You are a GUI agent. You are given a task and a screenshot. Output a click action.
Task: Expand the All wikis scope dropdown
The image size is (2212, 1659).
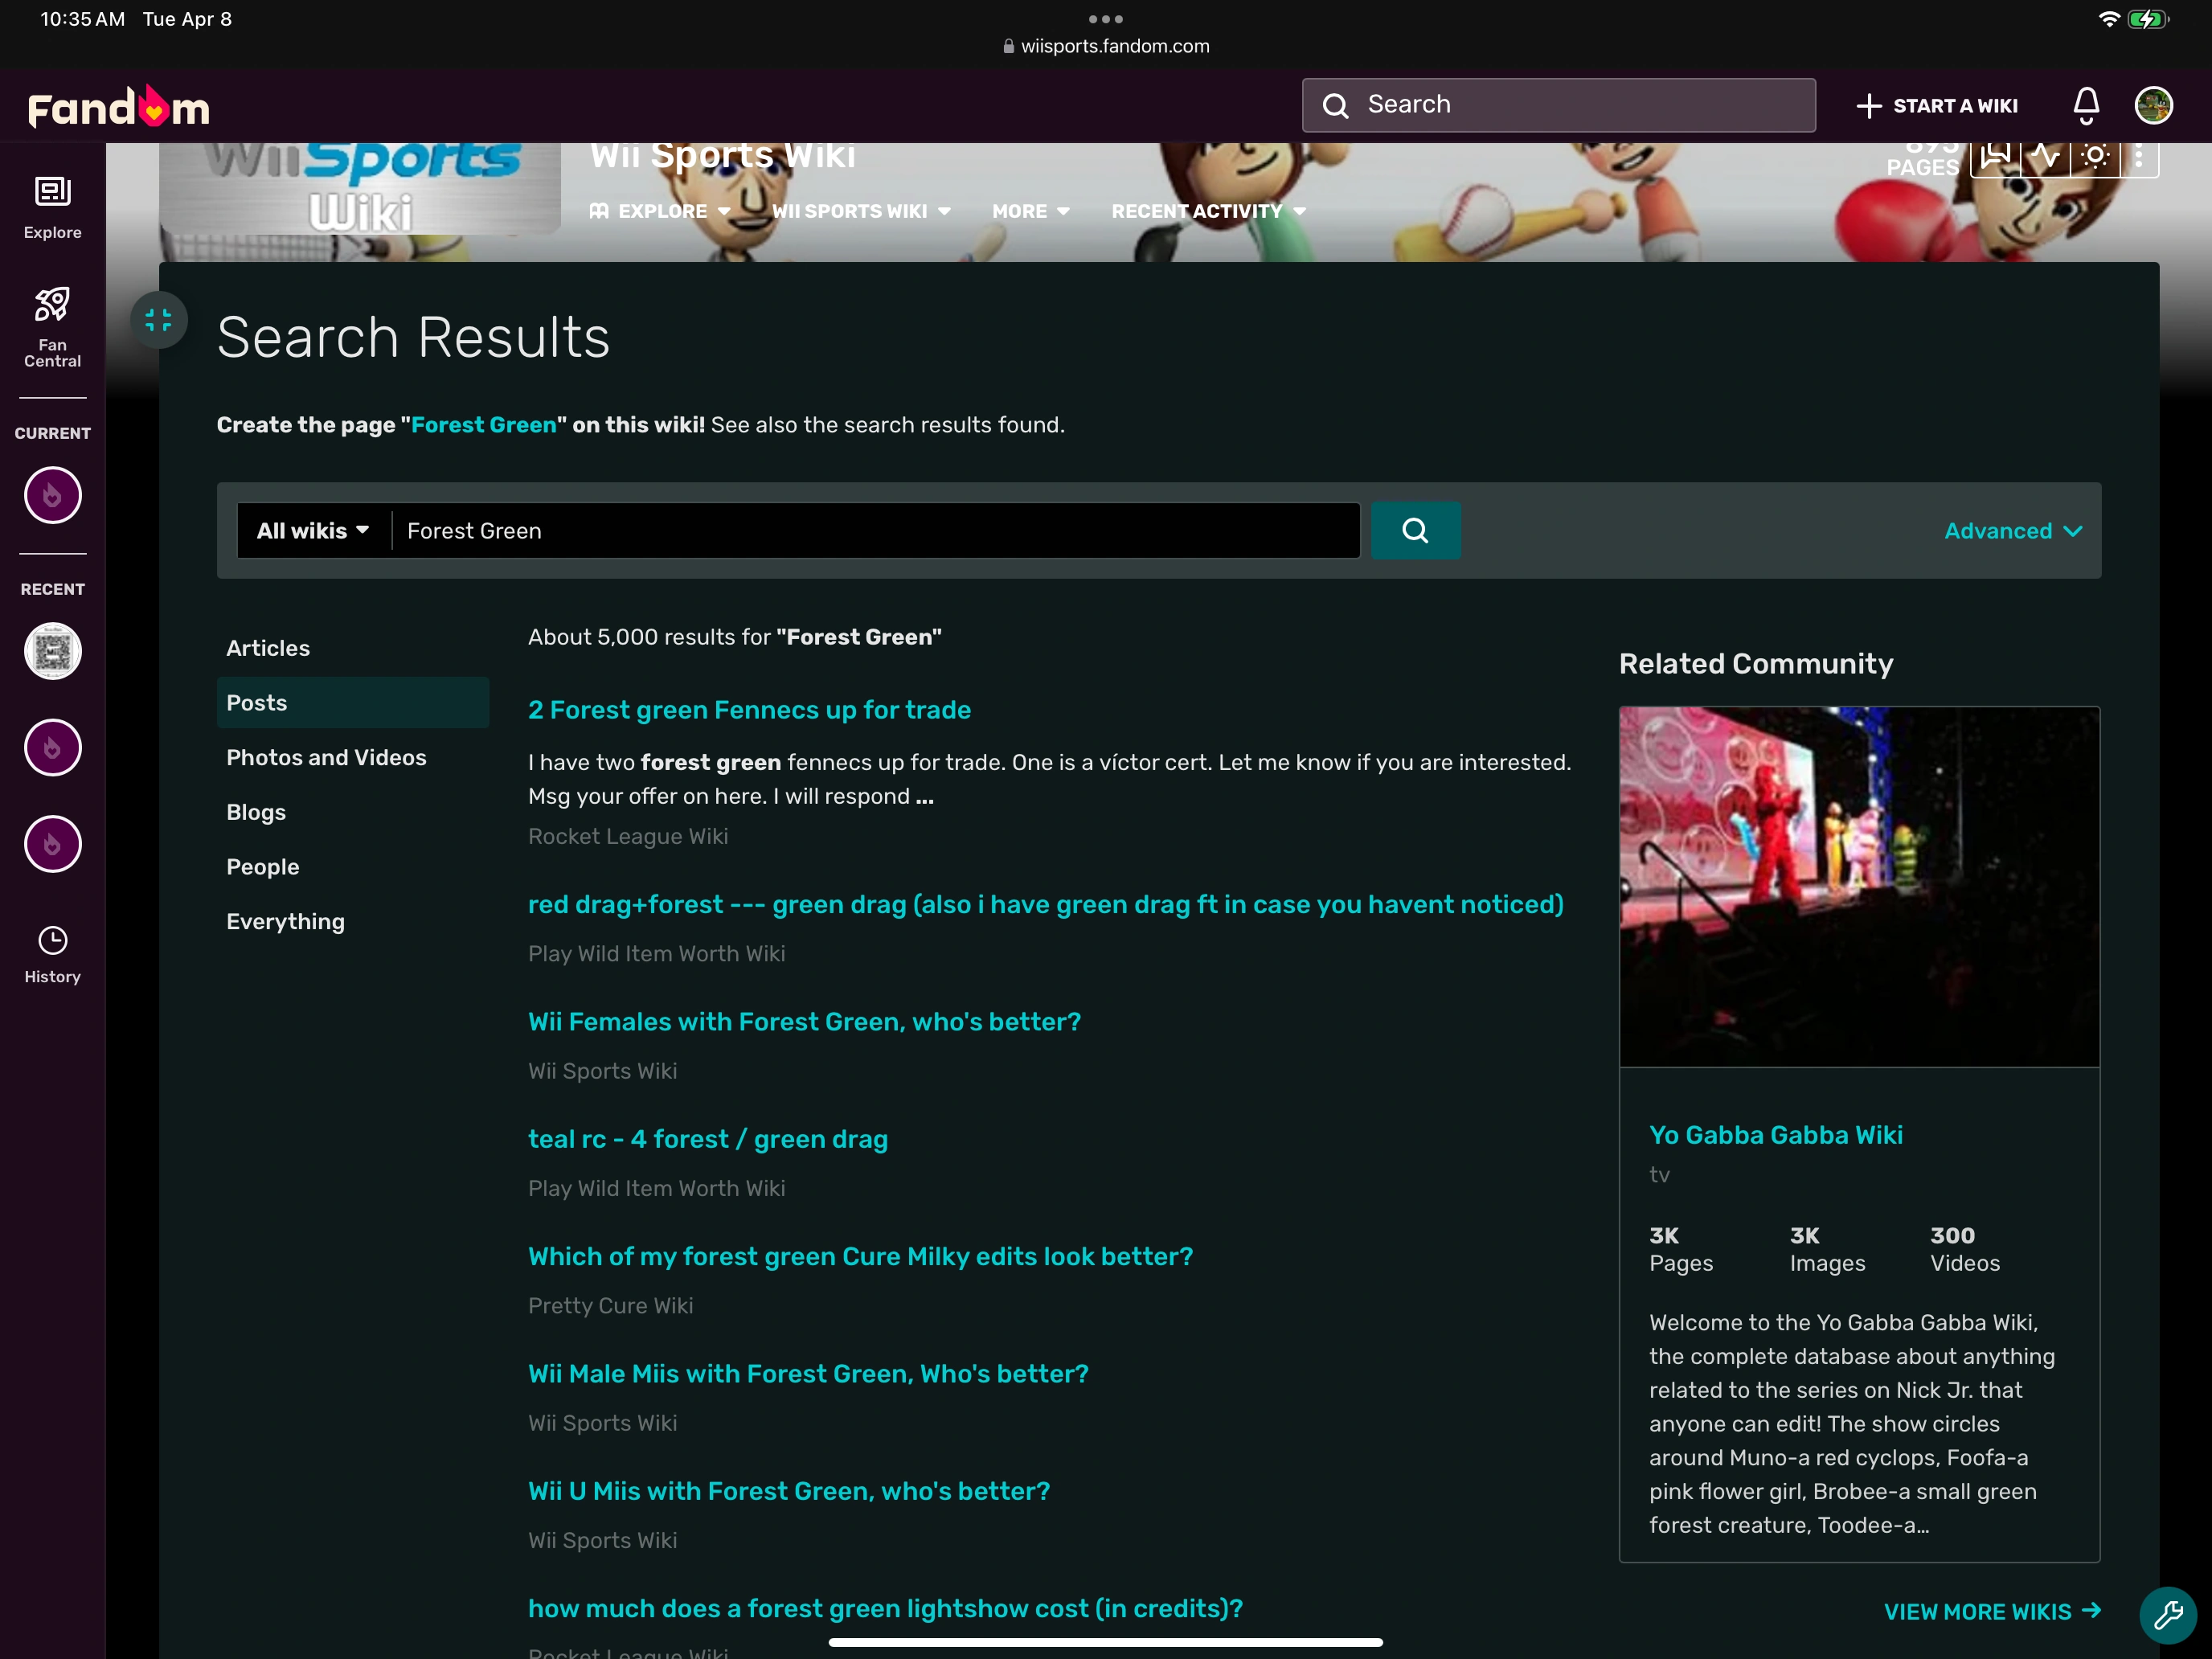click(313, 531)
